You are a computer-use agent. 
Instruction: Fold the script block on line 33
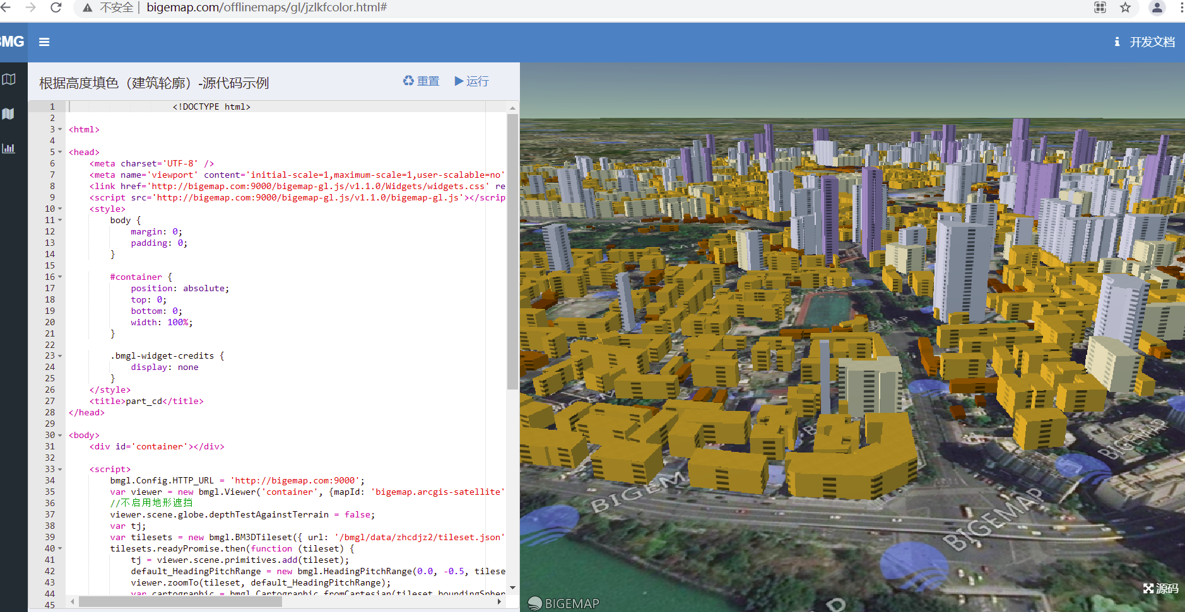60,469
